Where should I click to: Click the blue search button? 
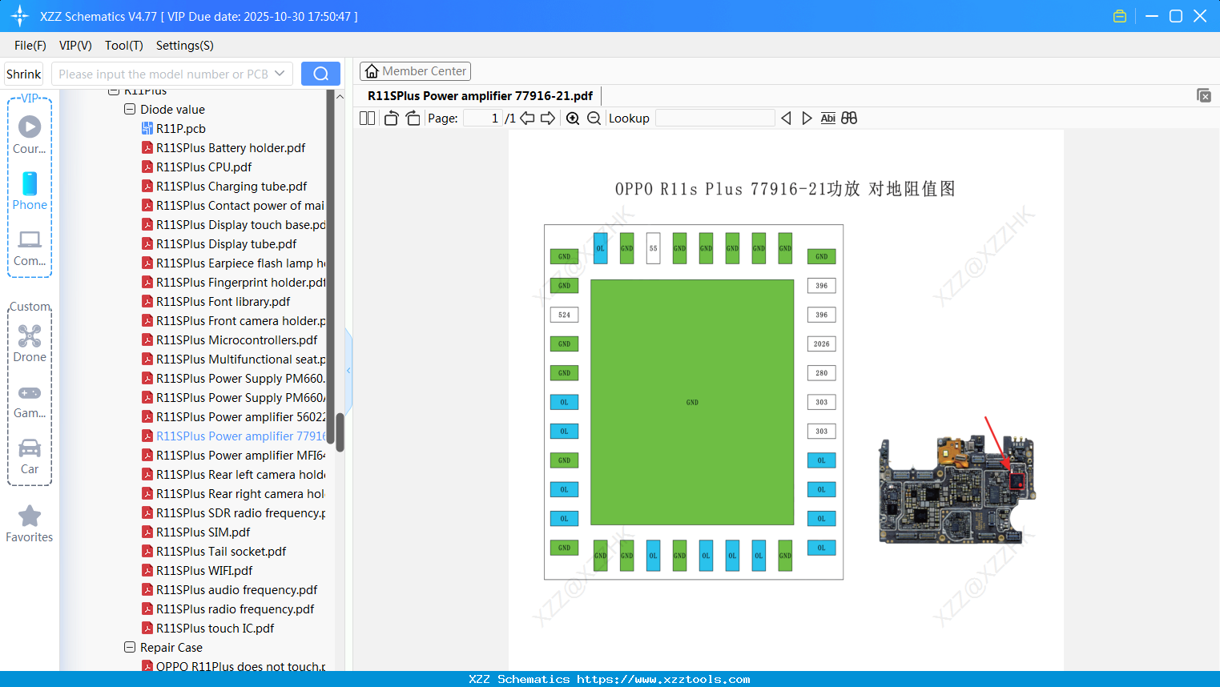[x=320, y=74]
